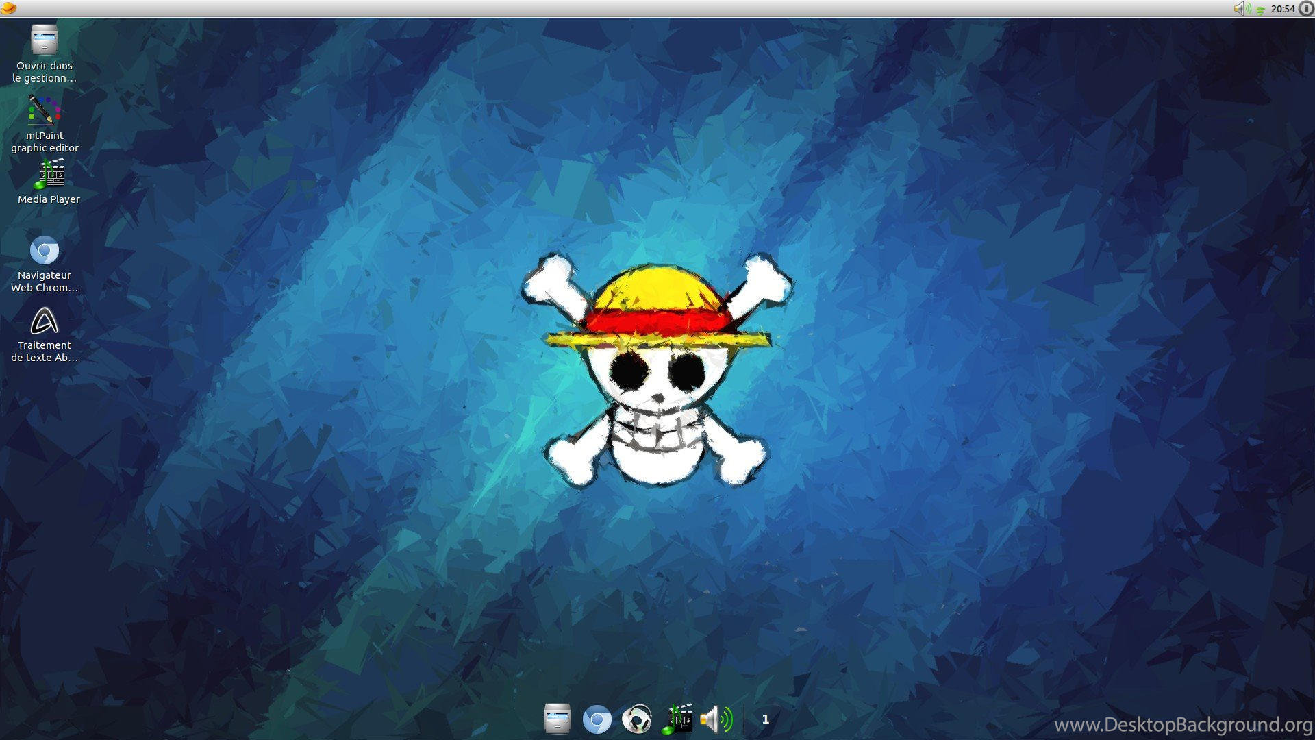This screenshot has width=1315, height=740.
Task: Select the "mtPaint graphic editor" label
Action: (x=45, y=142)
